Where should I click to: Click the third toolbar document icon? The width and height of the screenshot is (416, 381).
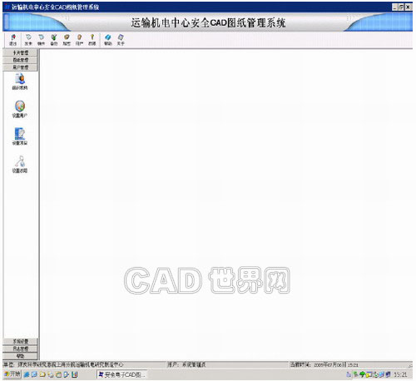coord(41,40)
